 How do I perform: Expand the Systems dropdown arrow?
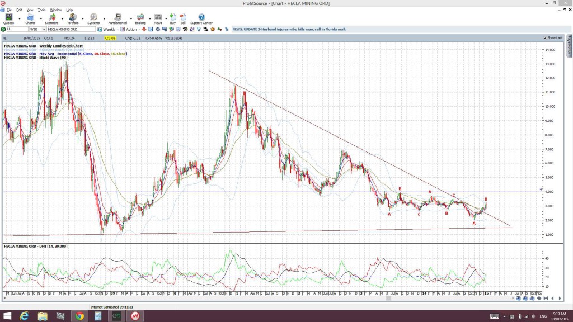click(x=104, y=18)
